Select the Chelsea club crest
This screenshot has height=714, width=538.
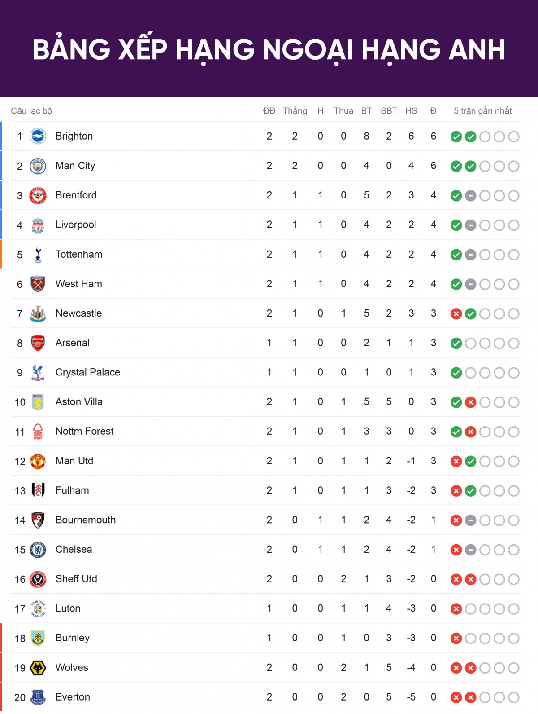[38, 550]
